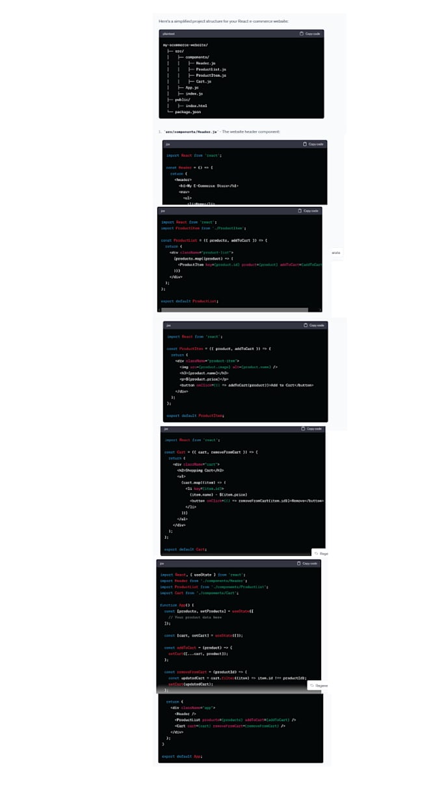
Task: Click the line '{item.name} - ${item.price}'
Action: point(218,495)
